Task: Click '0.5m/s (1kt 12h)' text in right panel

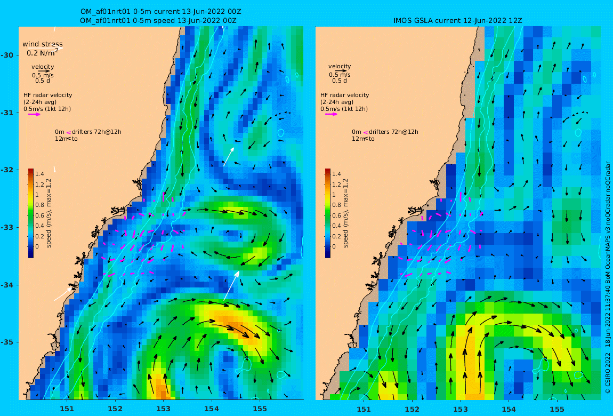Action: click(344, 109)
